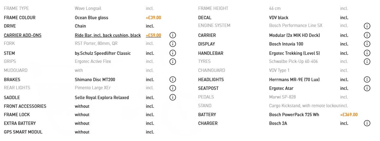This screenshot has height=141, width=380.
Task: Select the Ocean Blue gloss frame colour
Action: pyautogui.click(x=92, y=18)
